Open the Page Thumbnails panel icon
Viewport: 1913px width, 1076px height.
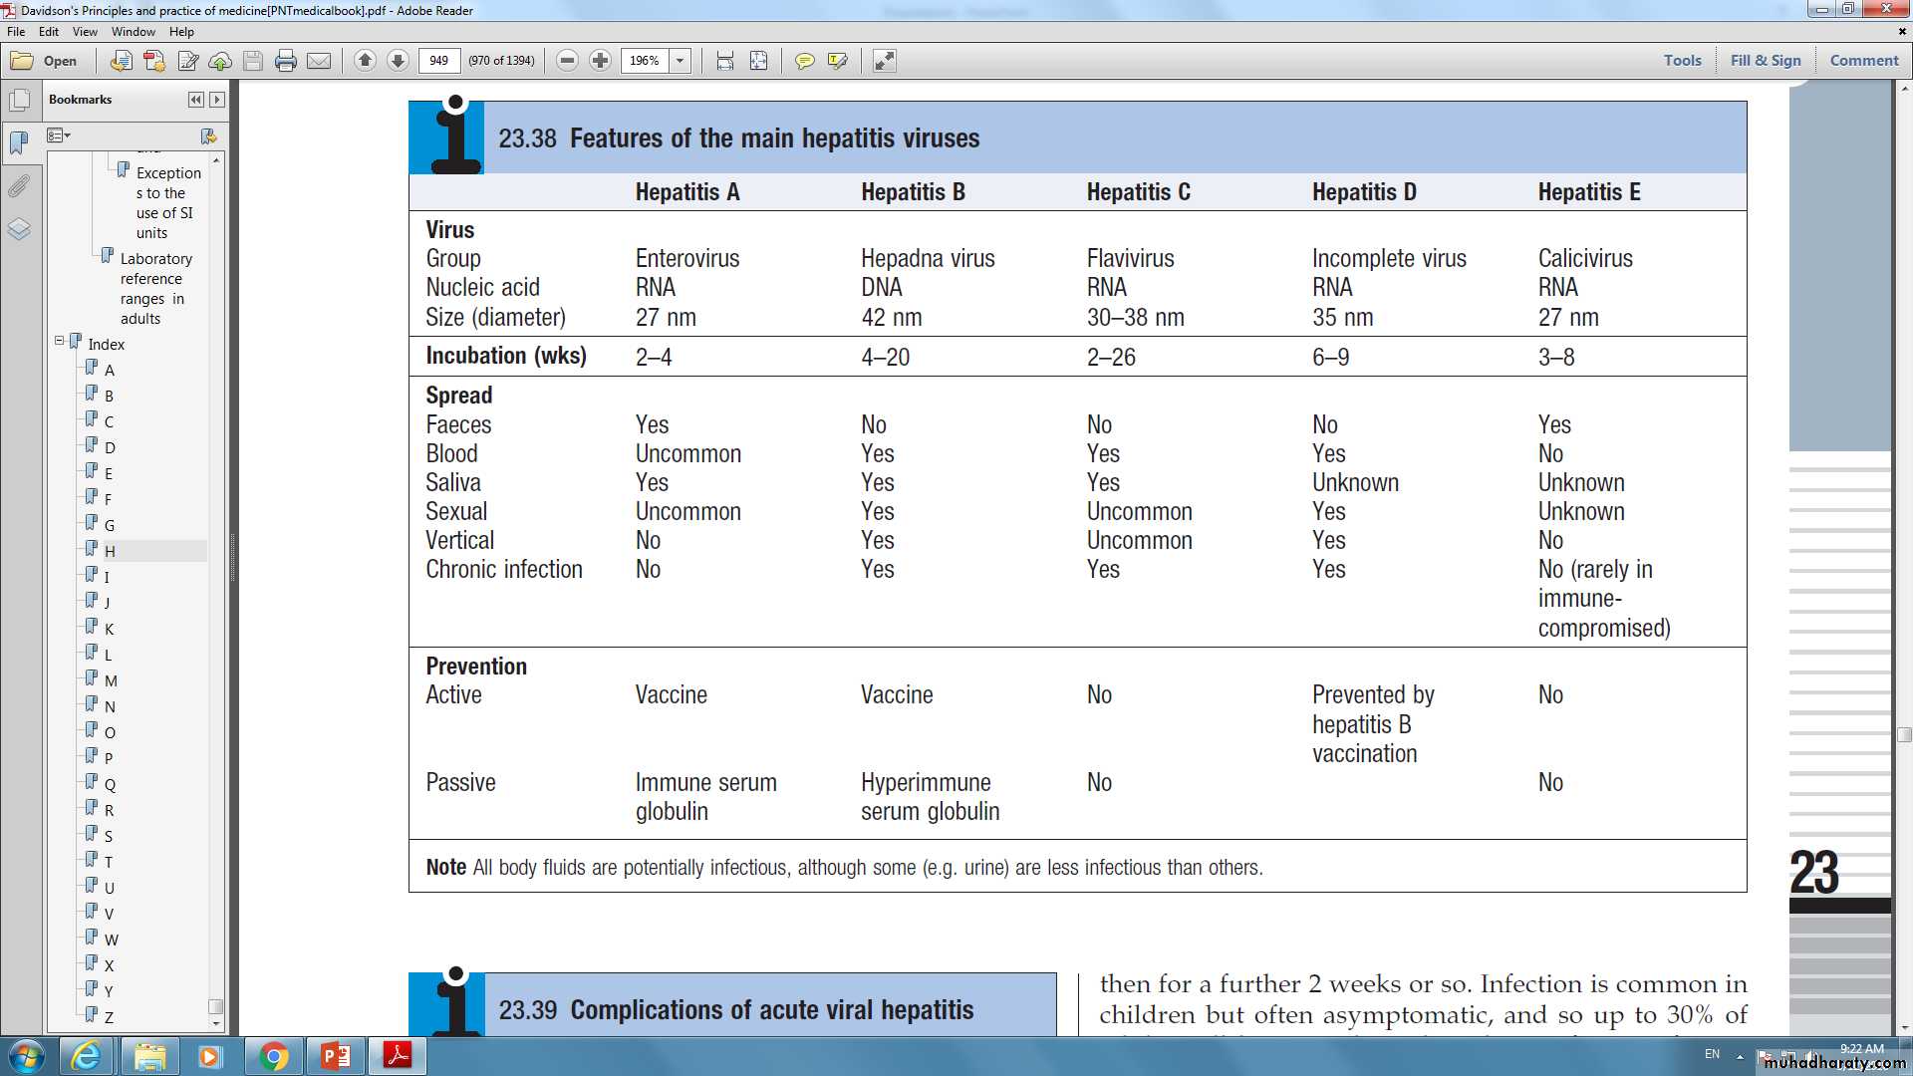pyautogui.click(x=19, y=101)
